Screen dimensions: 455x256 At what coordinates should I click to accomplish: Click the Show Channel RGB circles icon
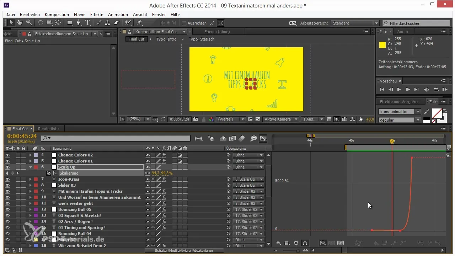[211, 119]
